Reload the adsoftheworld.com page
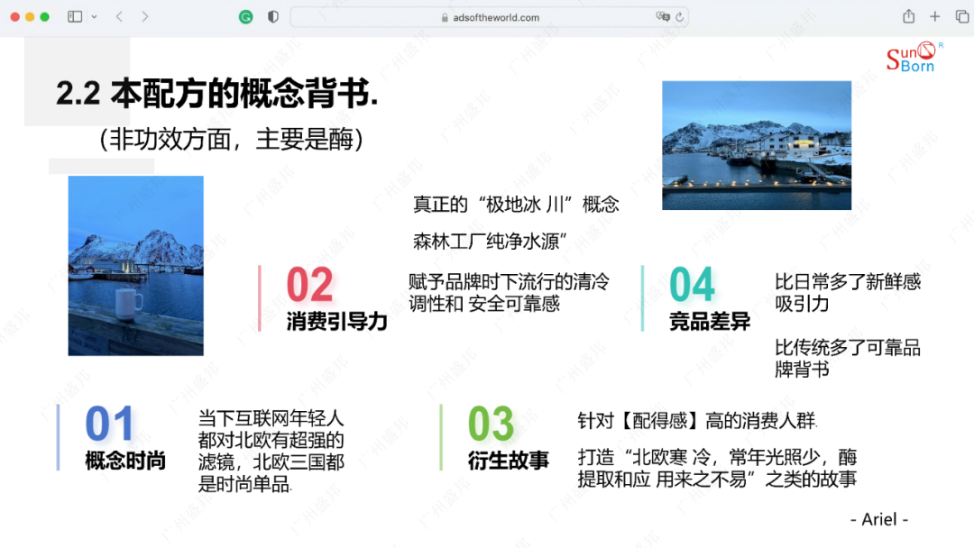 point(679,16)
